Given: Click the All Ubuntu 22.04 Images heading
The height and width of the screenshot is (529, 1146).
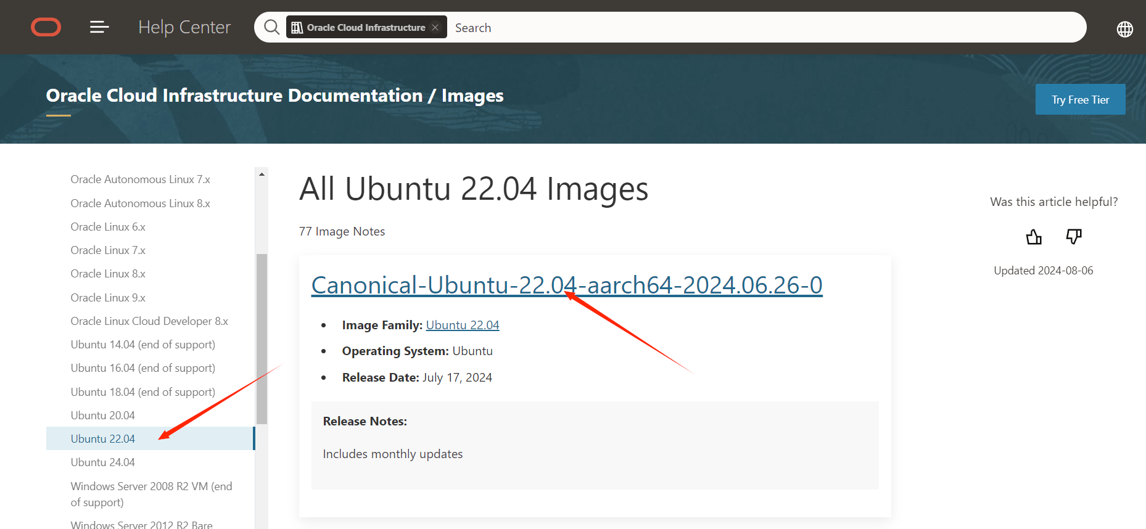Looking at the screenshot, I should (x=474, y=189).
